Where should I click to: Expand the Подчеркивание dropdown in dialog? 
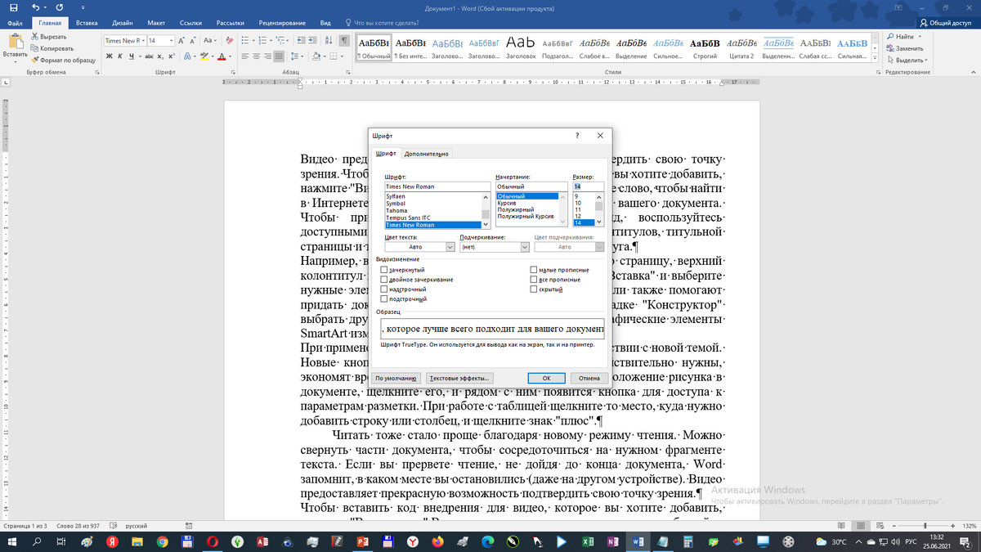[x=525, y=246]
